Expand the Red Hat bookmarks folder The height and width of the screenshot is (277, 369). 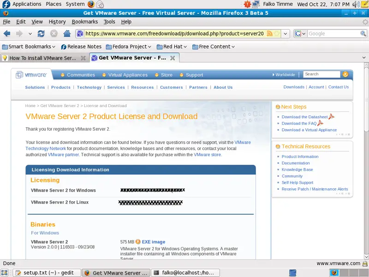click(172, 47)
